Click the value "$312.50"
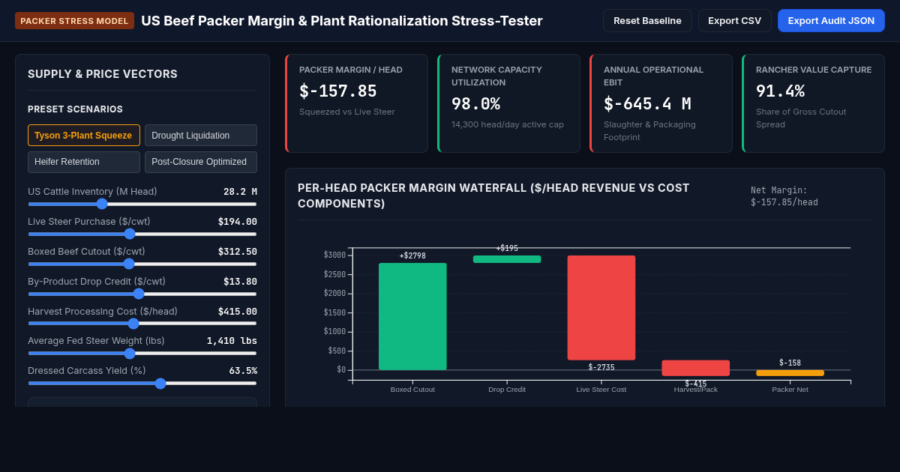 tap(238, 252)
